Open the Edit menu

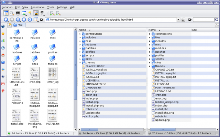pyautogui.click(x=18, y=7)
